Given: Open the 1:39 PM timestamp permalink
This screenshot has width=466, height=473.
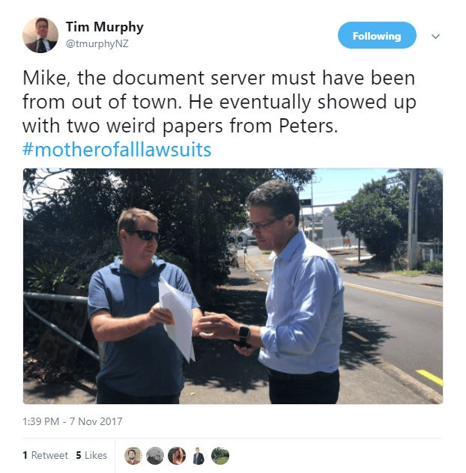Looking at the screenshot, I should (40, 421).
